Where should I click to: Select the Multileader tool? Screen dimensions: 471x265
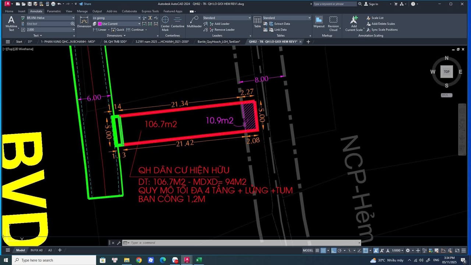(194, 22)
